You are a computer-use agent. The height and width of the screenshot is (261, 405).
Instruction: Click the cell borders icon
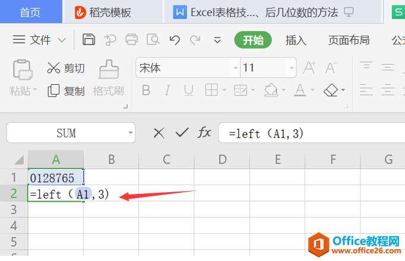211,90
